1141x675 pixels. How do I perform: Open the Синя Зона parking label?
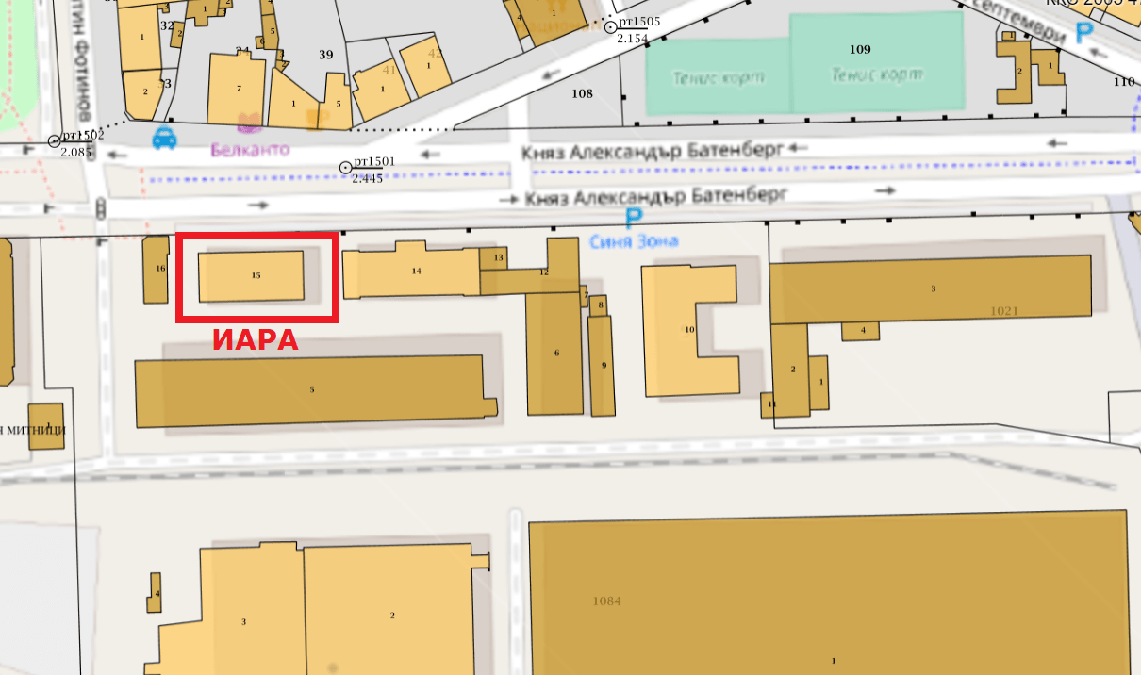[x=634, y=241]
